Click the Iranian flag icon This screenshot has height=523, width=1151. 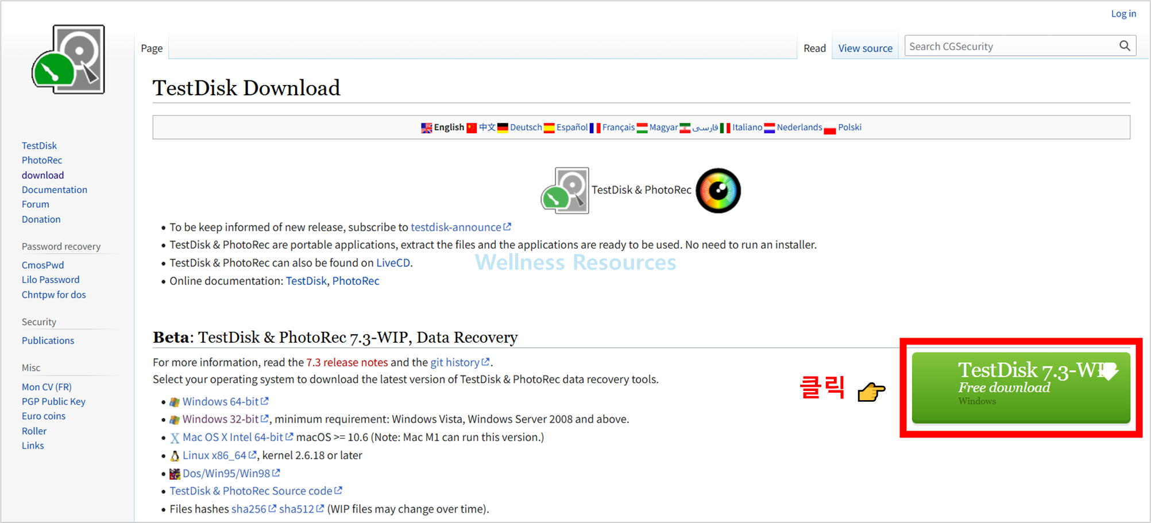click(x=685, y=128)
